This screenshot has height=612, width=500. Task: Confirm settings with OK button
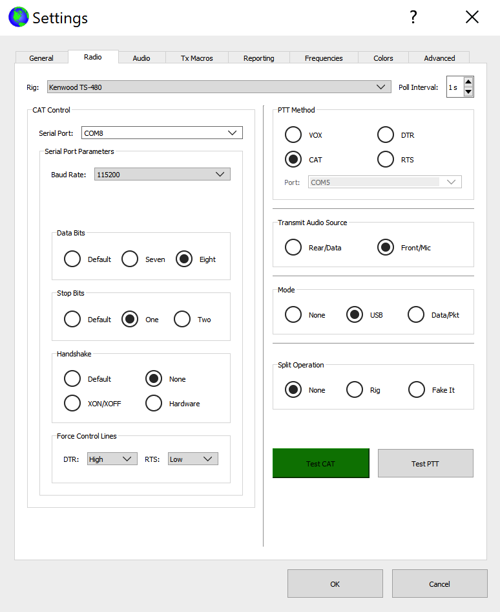tap(335, 584)
